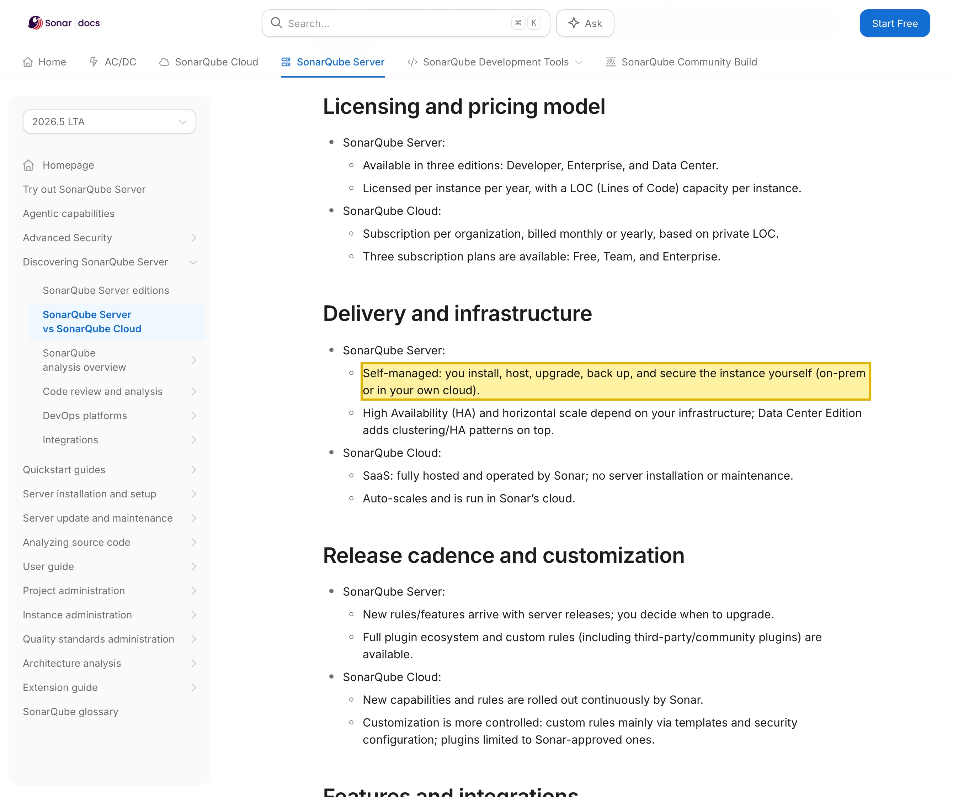Viewport: 953px width, 797px height.
Task: Click the SonarQube Cloud cloud icon
Action: (164, 62)
